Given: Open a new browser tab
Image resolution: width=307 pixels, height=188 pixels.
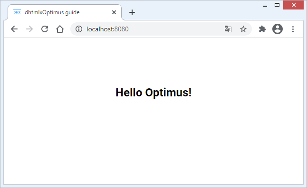Looking at the screenshot, I should 132,12.
